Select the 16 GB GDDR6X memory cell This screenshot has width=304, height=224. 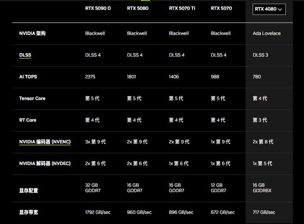point(262,188)
